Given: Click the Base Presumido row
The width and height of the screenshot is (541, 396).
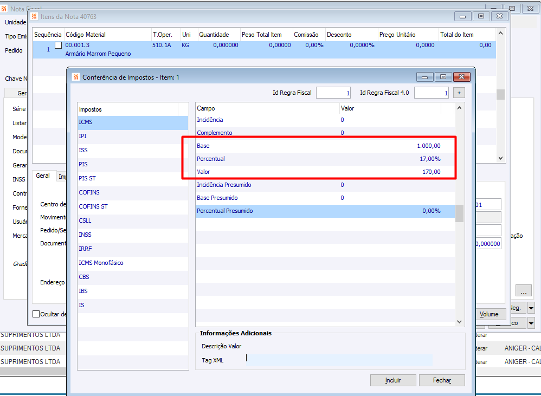Looking at the screenshot, I should (325, 198).
